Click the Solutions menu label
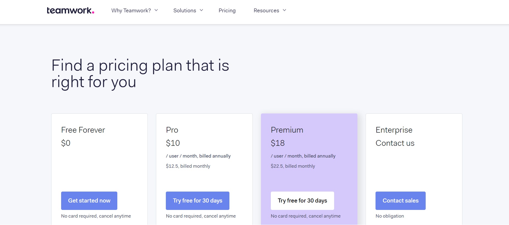 (x=185, y=10)
